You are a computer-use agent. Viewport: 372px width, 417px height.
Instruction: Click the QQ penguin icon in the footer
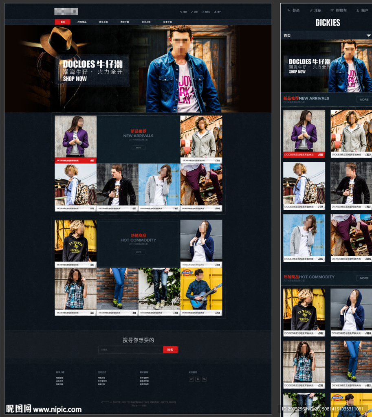tap(198, 379)
